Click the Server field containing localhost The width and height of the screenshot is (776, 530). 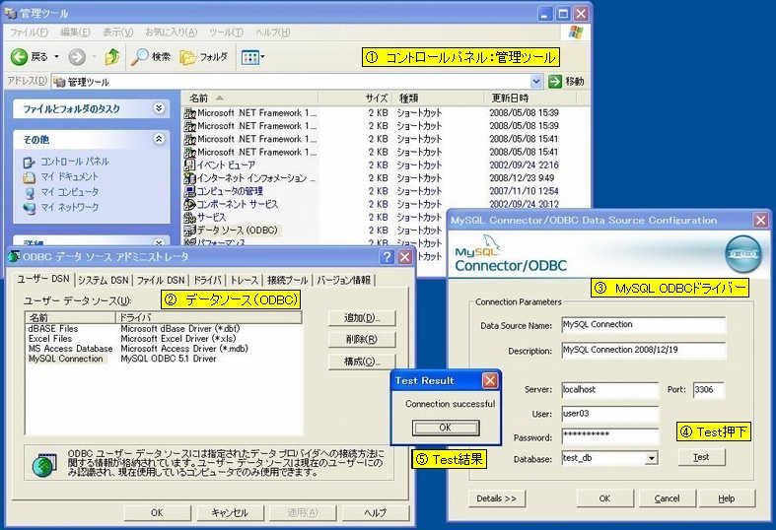(x=610, y=390)
